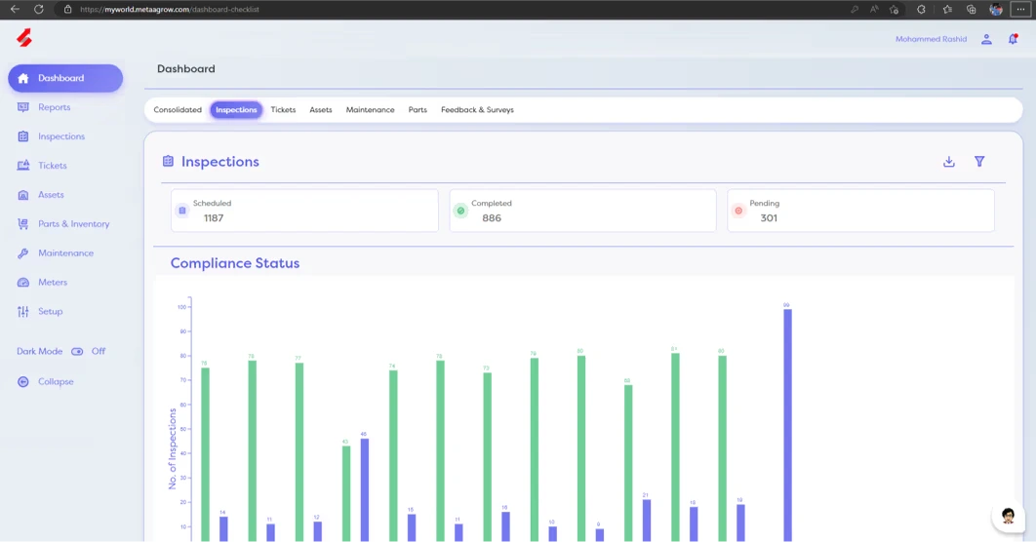Go back using browser back arrow
The height and width of the screenshot is (542, 1036).
(15, 9)
